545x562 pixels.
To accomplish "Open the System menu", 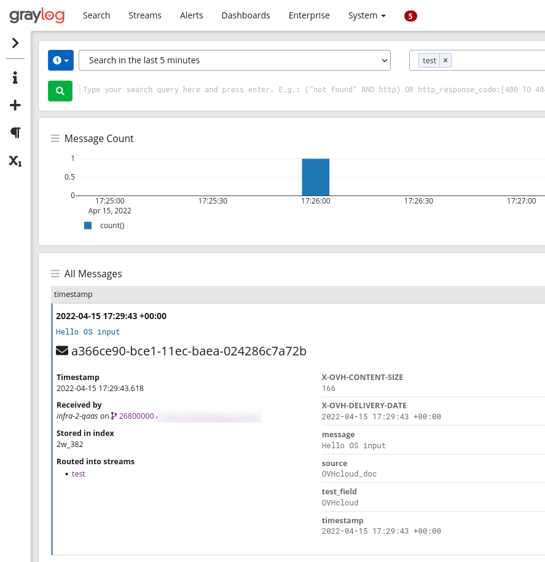I will [367, 15].
